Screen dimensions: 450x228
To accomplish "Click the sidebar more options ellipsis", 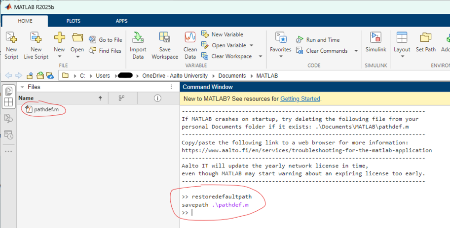I will [x=8, y=151].
